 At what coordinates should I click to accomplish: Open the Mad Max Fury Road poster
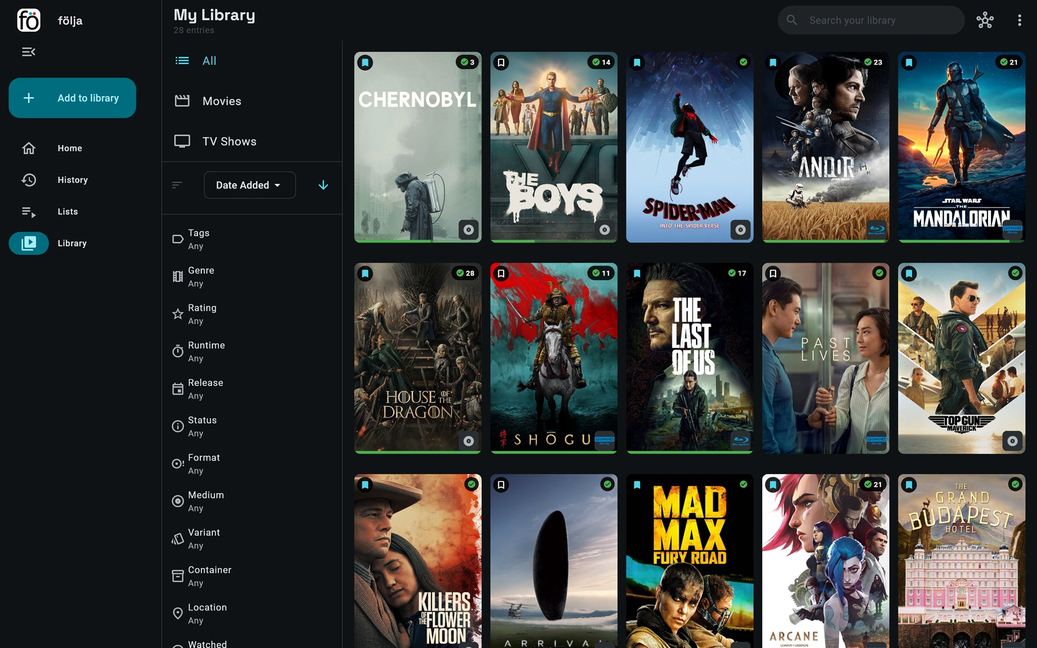[690, 562]
